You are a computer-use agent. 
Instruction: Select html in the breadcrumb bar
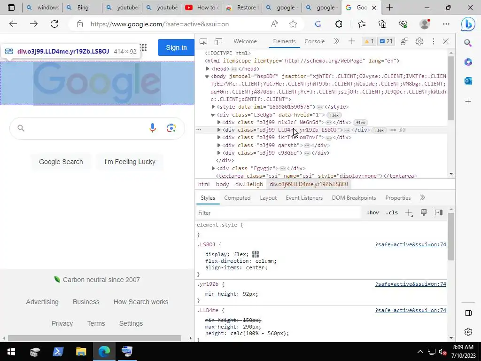pos(204,184)
